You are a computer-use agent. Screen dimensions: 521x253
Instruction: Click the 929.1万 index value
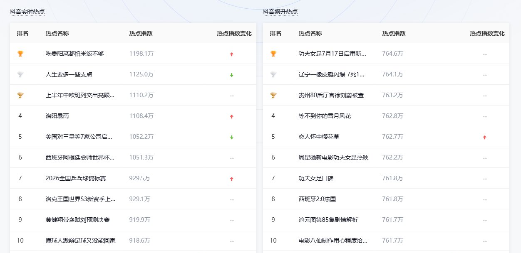pos(140,199)
